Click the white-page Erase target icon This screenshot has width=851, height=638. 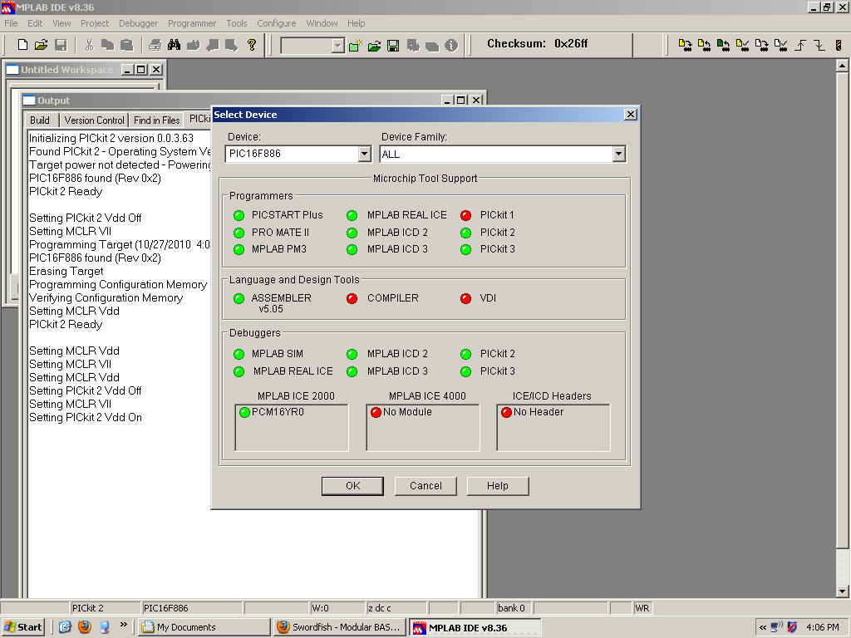tap(761, 45)
